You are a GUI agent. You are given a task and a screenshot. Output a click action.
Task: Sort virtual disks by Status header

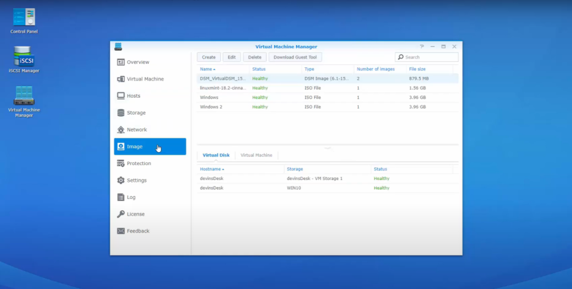412,169
